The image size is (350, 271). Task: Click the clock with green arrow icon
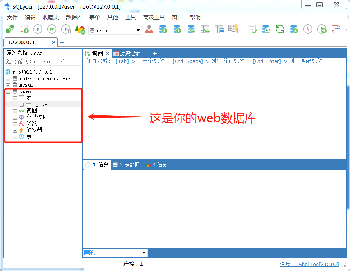322,29
